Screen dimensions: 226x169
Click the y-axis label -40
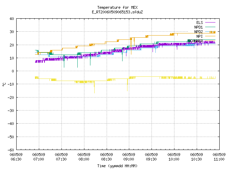(11, 124)
